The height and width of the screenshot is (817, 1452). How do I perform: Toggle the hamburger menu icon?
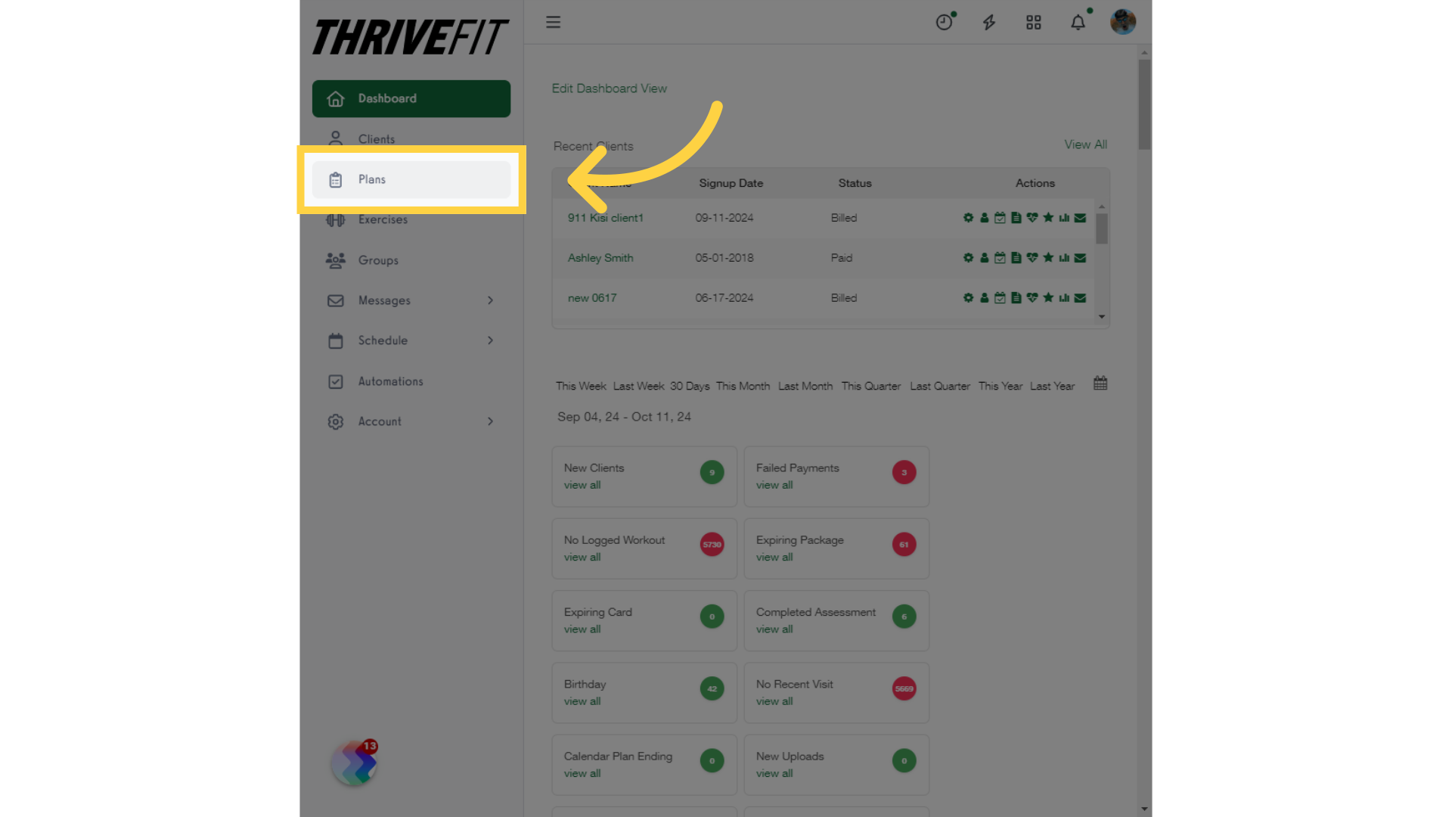coord(554,22)
